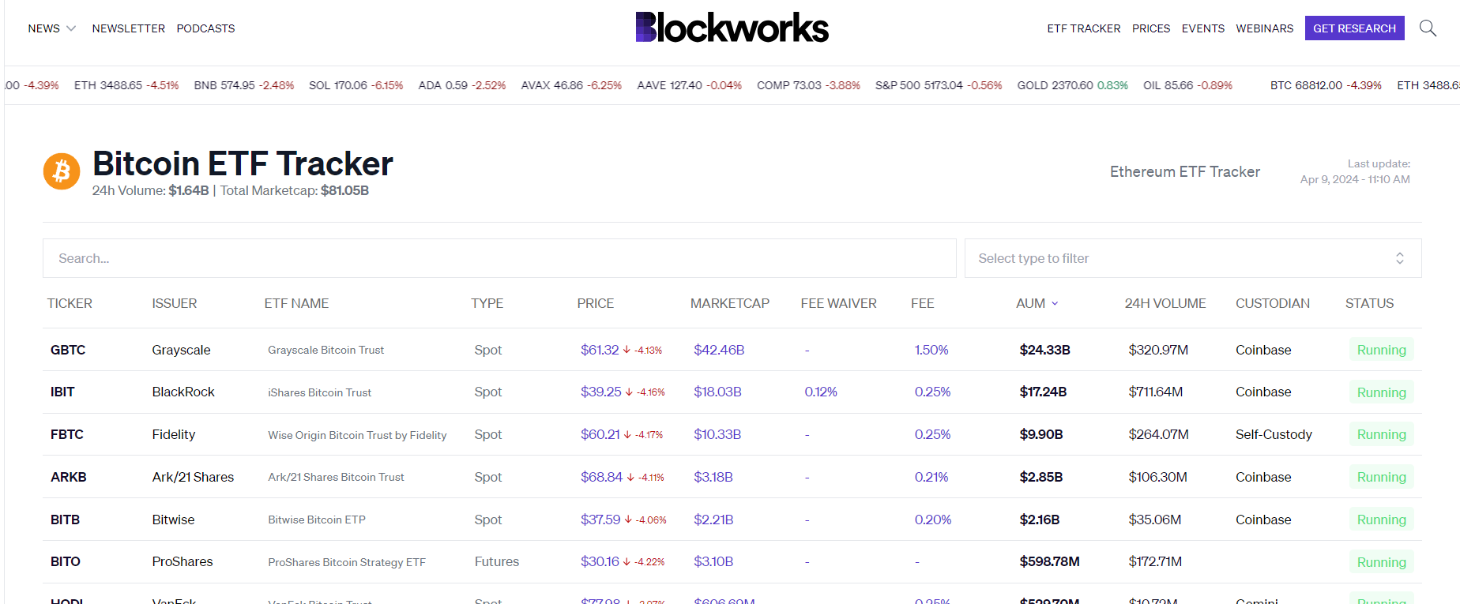The image size is (1460, 604).
Task: Click the AAVE 127.40 ticker entry
Action: pyautogui.click(x=689, y=85)
